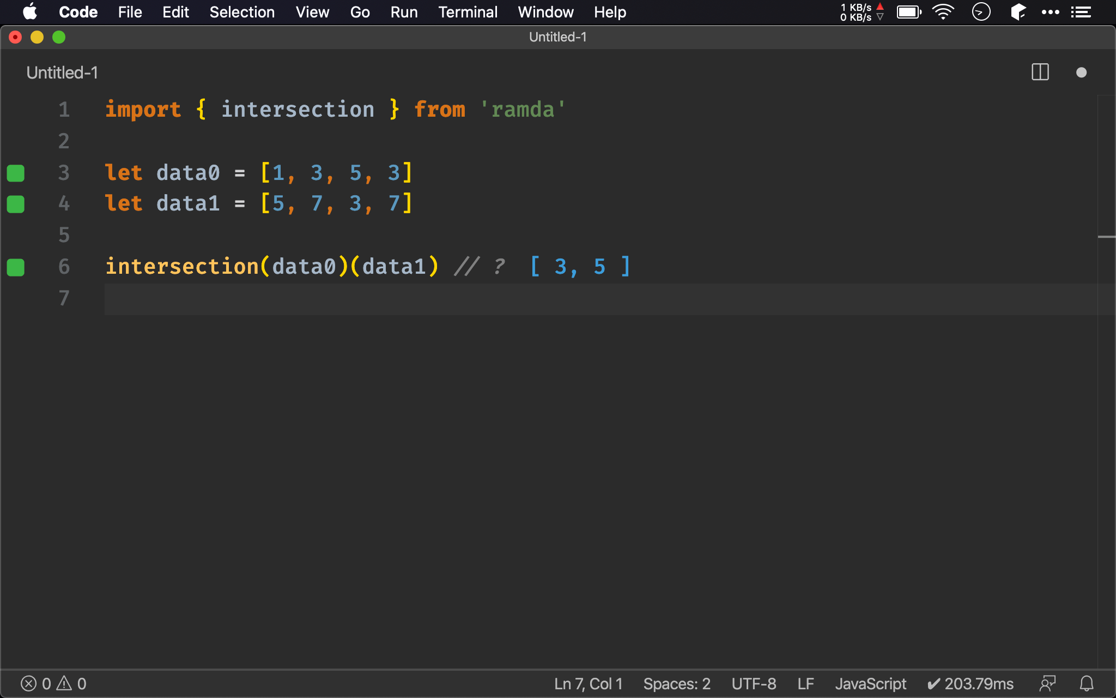Click the Split Editor Right icon
This screenshot has width=1116, height=698.
(1040, 72)
